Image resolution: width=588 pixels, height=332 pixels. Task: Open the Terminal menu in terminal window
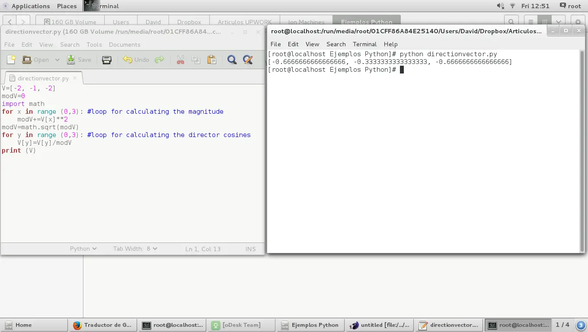coord(364,44)
